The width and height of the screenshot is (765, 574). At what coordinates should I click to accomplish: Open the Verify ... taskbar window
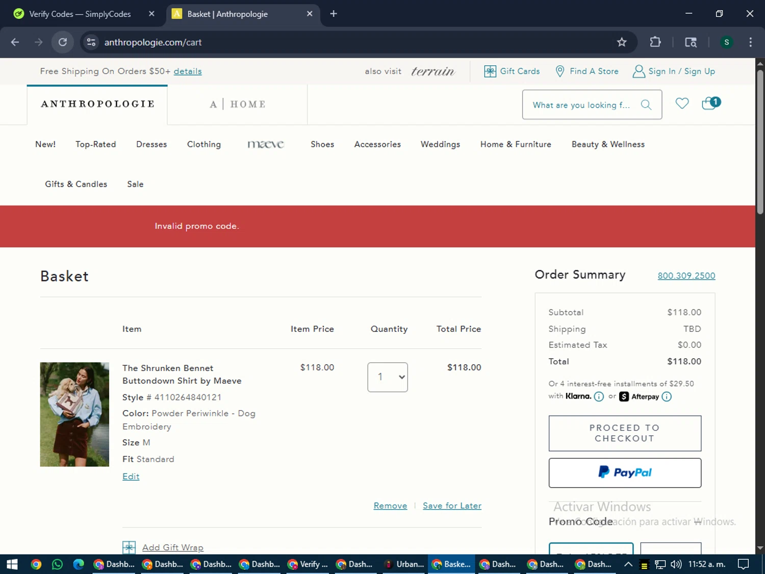pos(308,564)
